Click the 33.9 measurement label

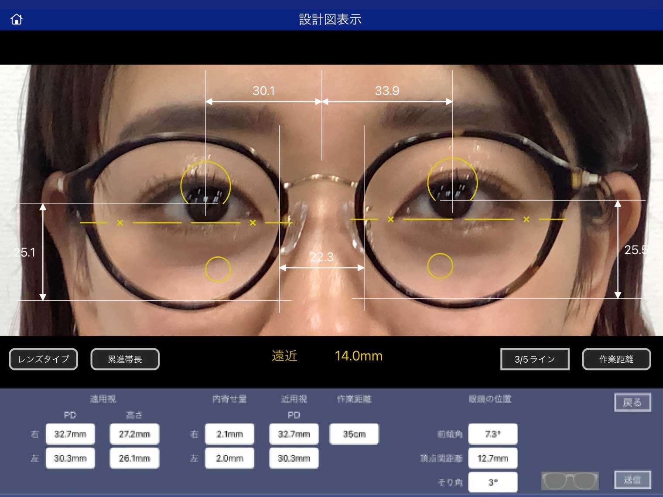[x=387, y=91]
